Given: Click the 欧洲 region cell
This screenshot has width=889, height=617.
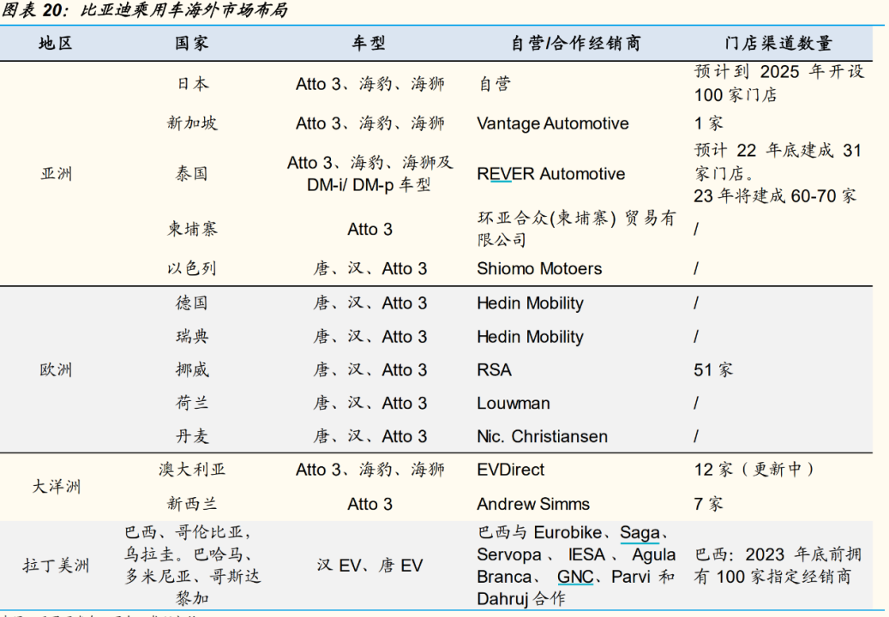Looking at the screenshot, I should point(56,369).
